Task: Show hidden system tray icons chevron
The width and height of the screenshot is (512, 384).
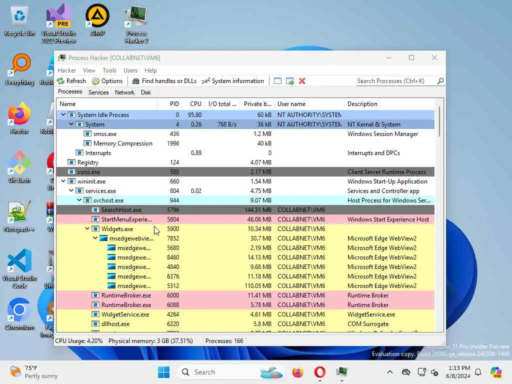Action: [390, 372]
